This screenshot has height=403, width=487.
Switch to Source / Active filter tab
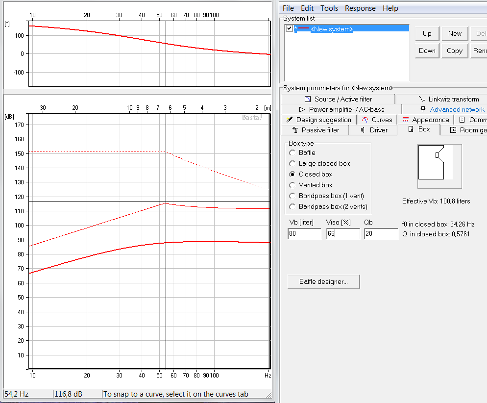click(338, 99)
